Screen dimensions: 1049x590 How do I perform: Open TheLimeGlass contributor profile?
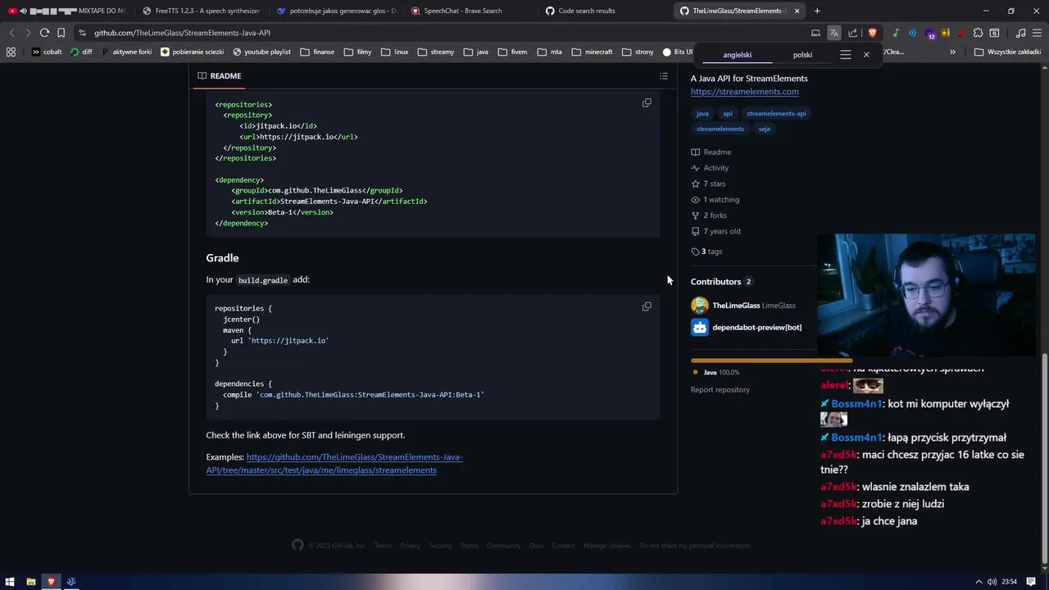pyautogui.click(x=736, y=306)
